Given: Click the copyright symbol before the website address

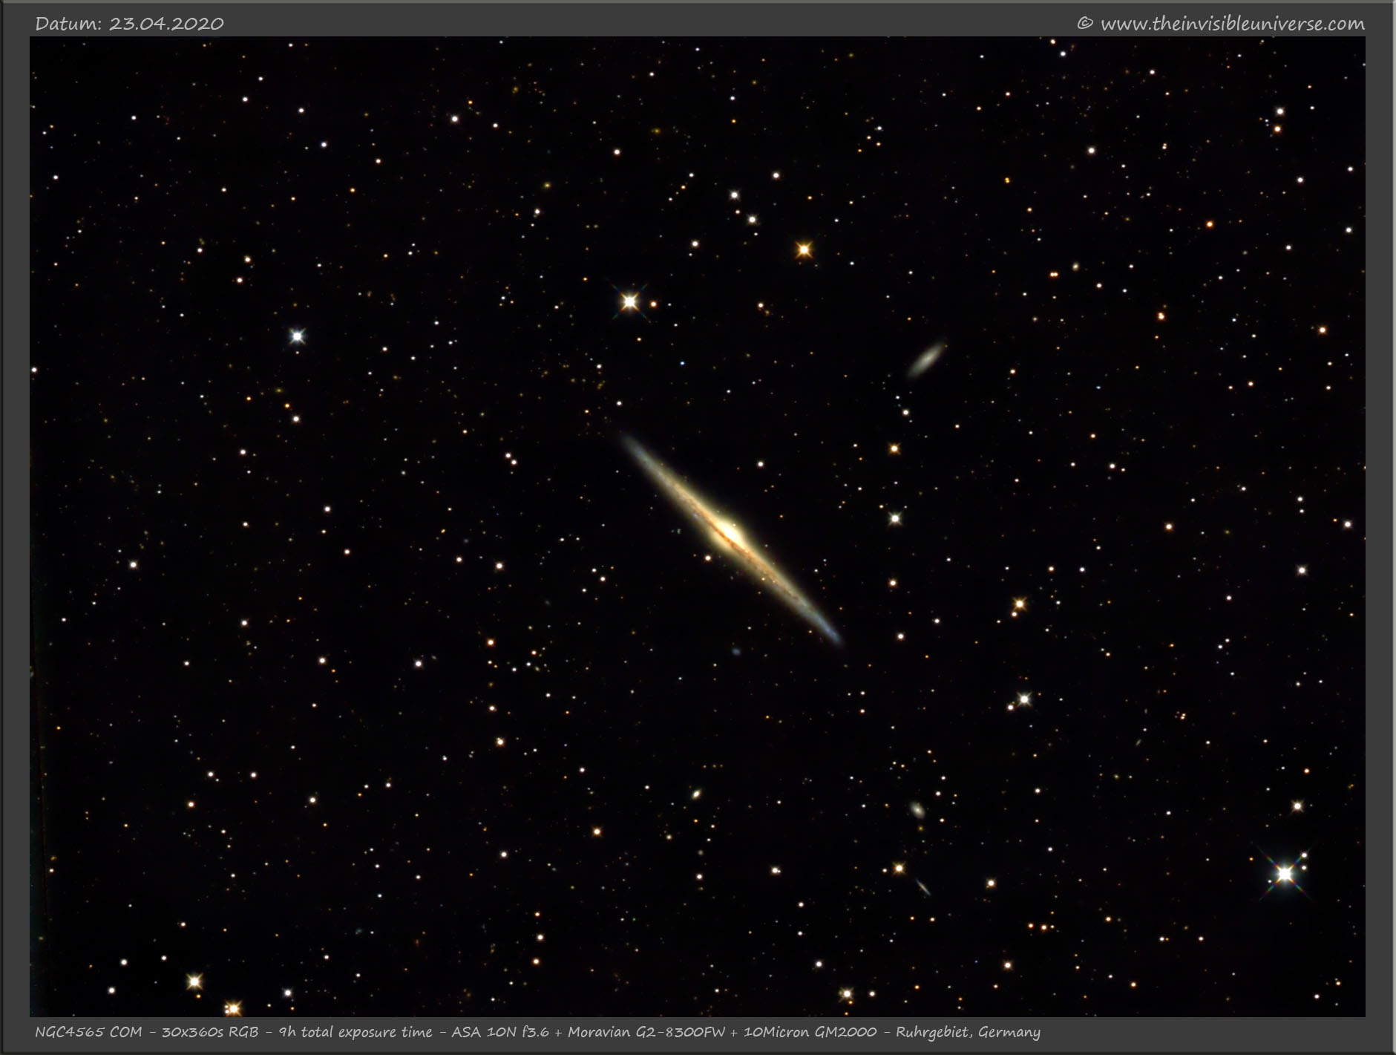Looking at the screenshot, I should [1084, 24].
